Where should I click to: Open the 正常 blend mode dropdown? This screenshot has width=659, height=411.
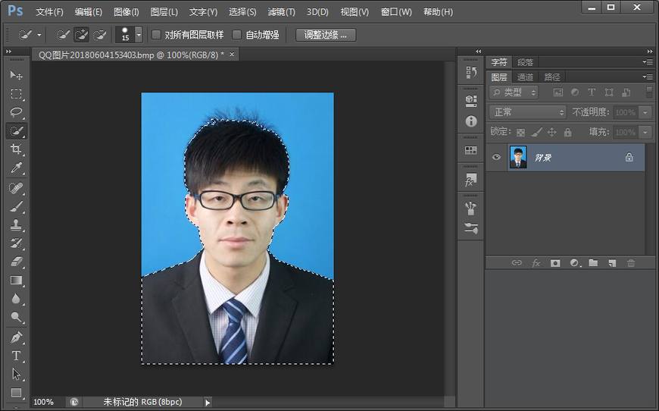(528, 112)
